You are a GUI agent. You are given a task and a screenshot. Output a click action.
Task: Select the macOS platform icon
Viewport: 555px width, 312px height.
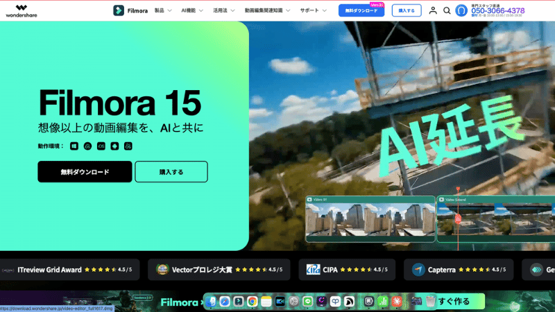click(x=87, y=146)
